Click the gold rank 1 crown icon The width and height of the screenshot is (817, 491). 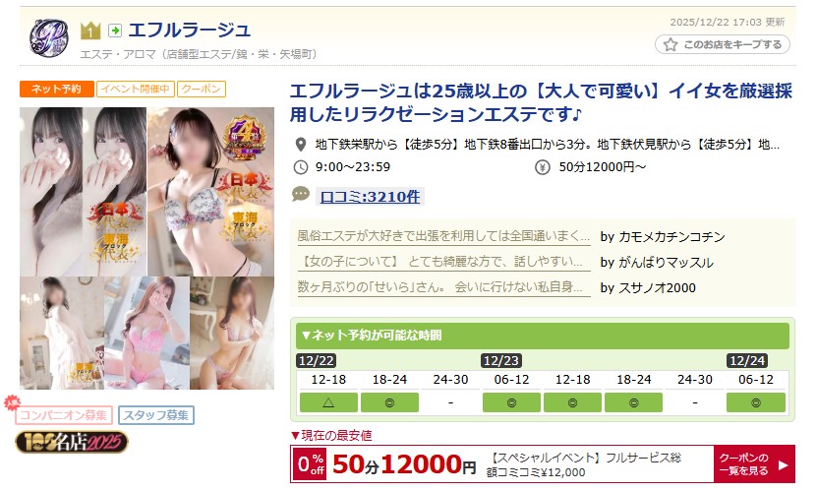[x=90, y=31]
